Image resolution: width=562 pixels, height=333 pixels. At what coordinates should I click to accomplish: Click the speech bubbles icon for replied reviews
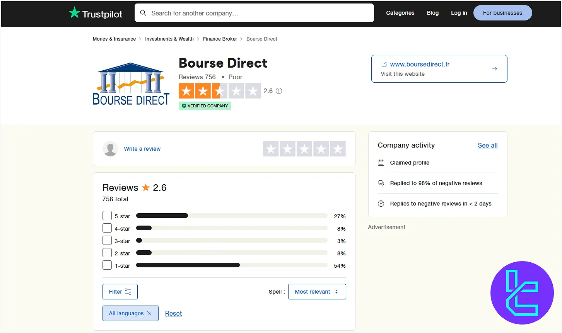point(381,183)
